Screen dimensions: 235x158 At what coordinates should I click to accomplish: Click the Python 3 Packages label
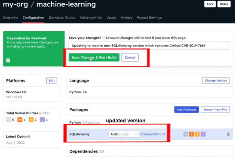[85, 122]
